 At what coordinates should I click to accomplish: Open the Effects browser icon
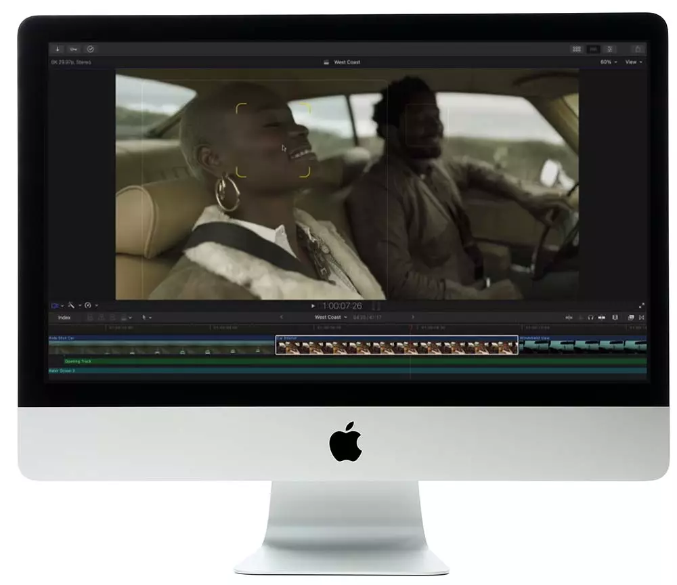pyautogui.click(x=631, y=318)
